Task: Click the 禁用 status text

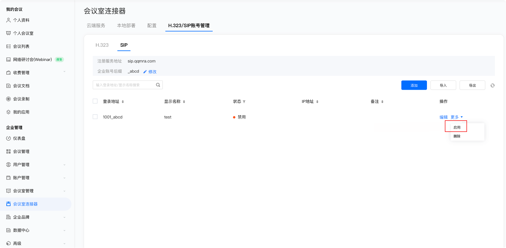Action: coord(242,117)
